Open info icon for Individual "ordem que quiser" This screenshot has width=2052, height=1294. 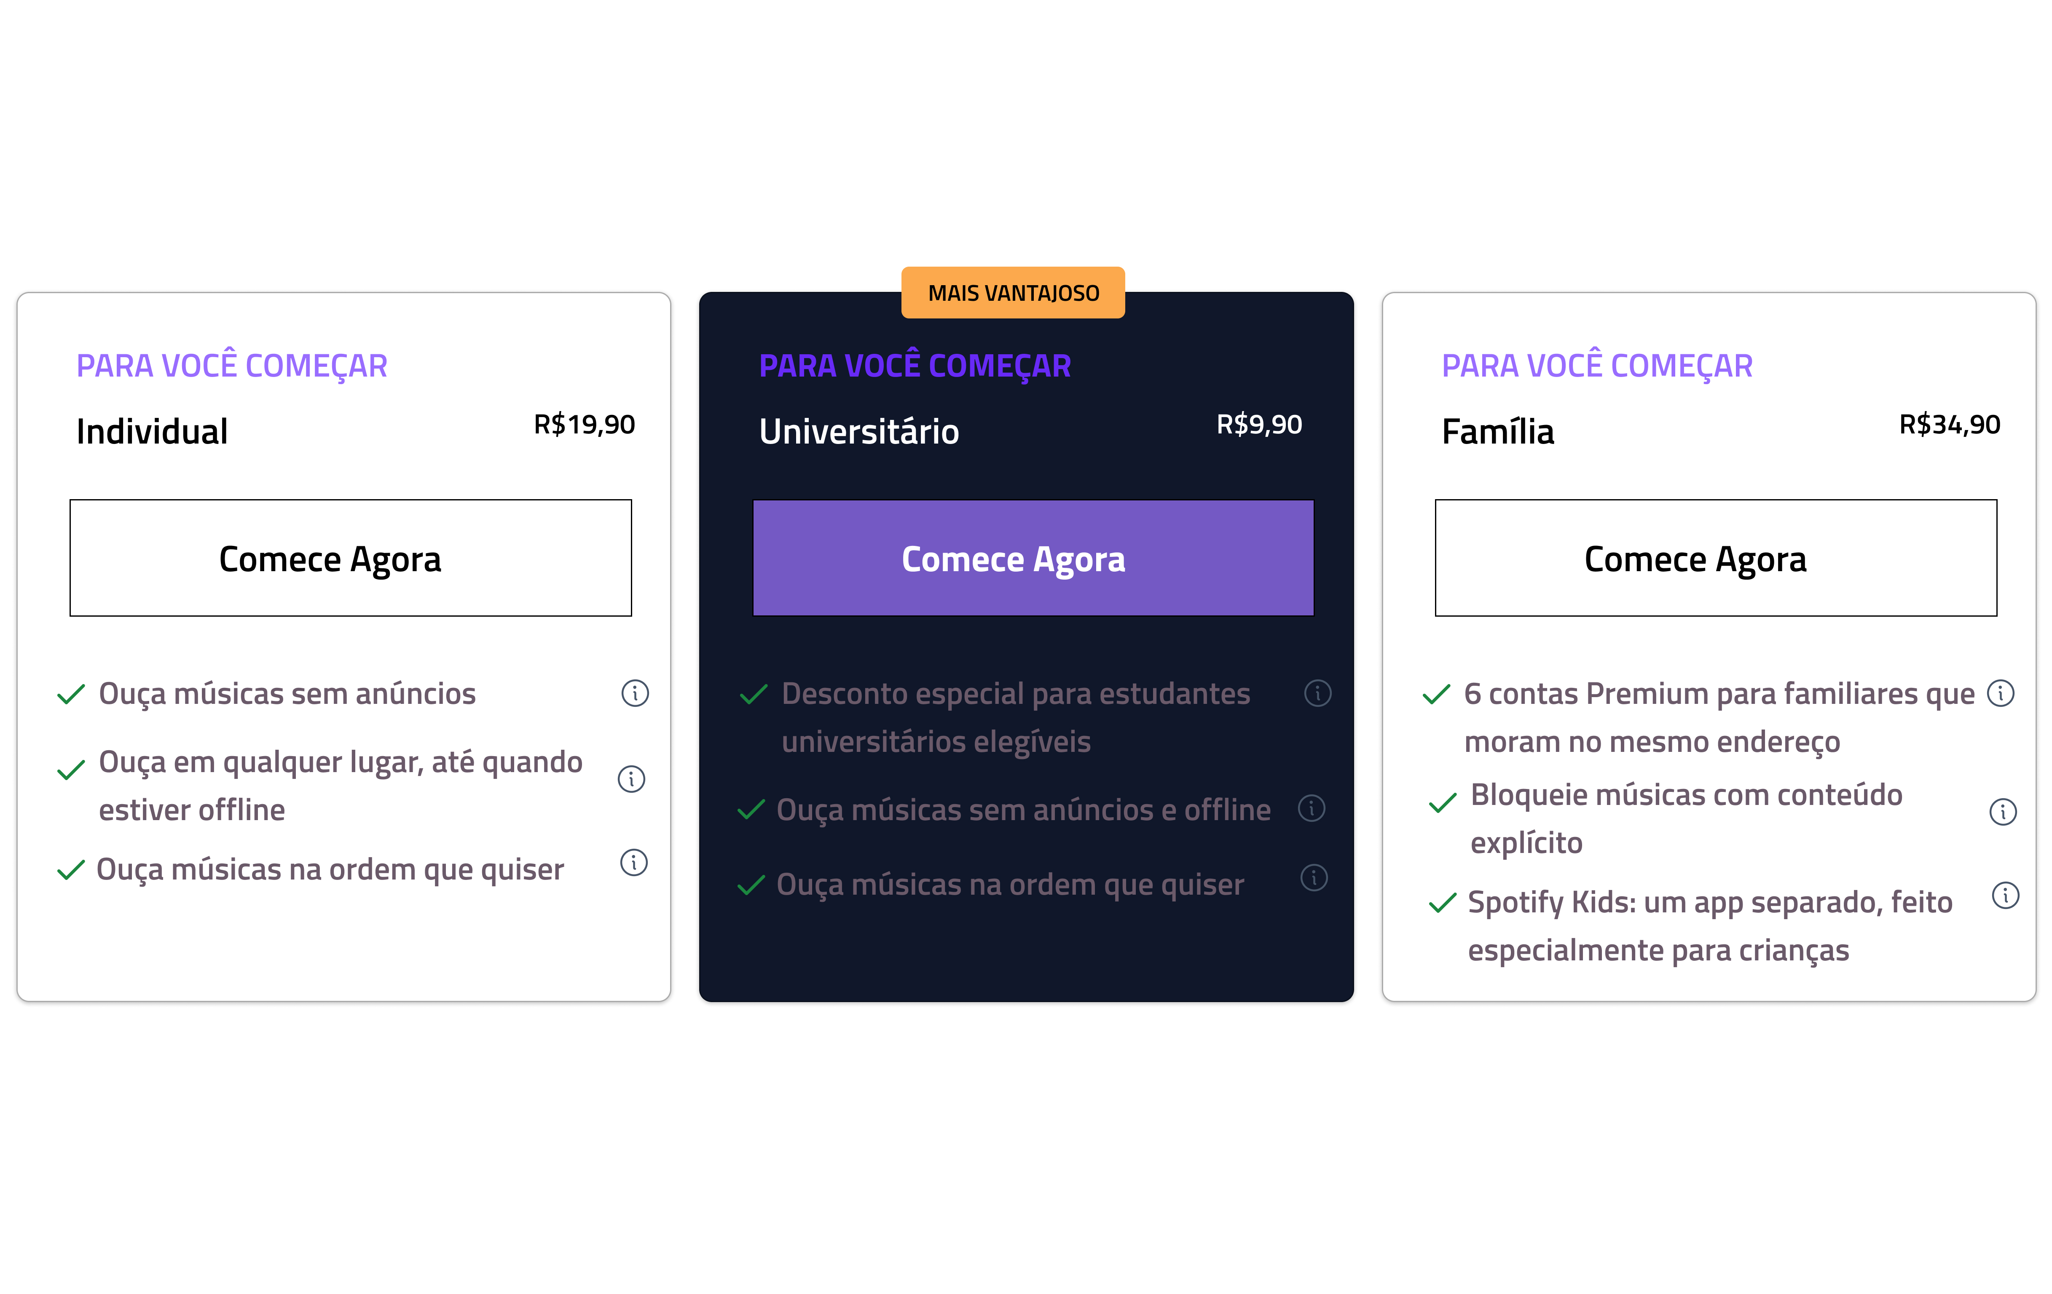click(x=634, y=863)
